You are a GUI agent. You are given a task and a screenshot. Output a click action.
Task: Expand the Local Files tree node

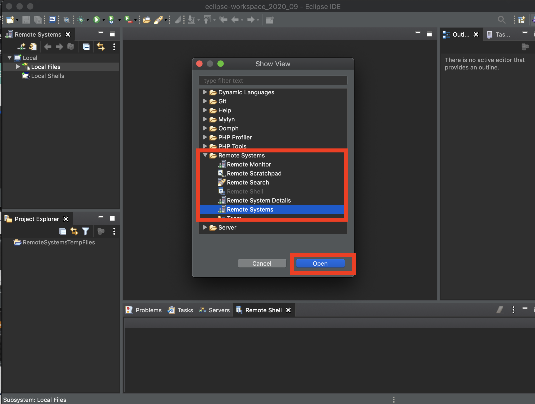(18, 67)
